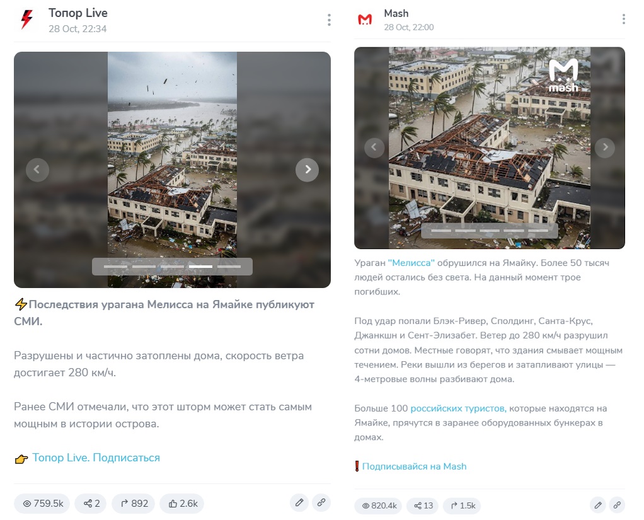Select last slide indicator in Топор Live carousel
Viewport: 644px width, 520px height.
(229, 267)
